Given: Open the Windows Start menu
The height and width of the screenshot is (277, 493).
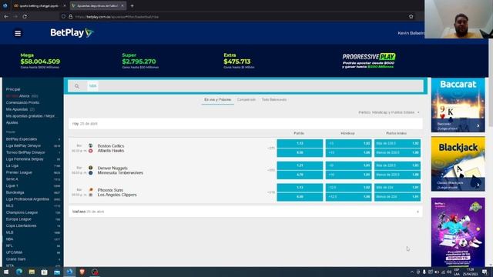Looking at the screenshot, I should pyautogui.click(x=6, y=272).
